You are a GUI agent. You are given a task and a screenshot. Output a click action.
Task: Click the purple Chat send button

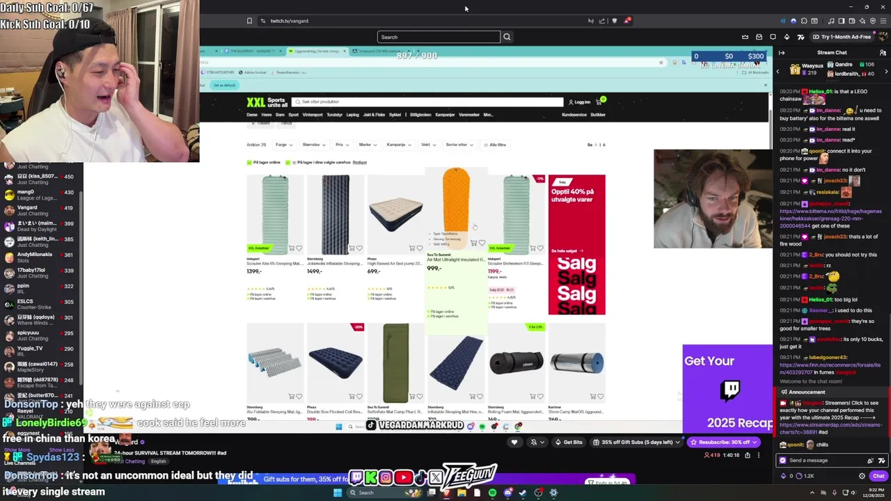pos(878,476)
